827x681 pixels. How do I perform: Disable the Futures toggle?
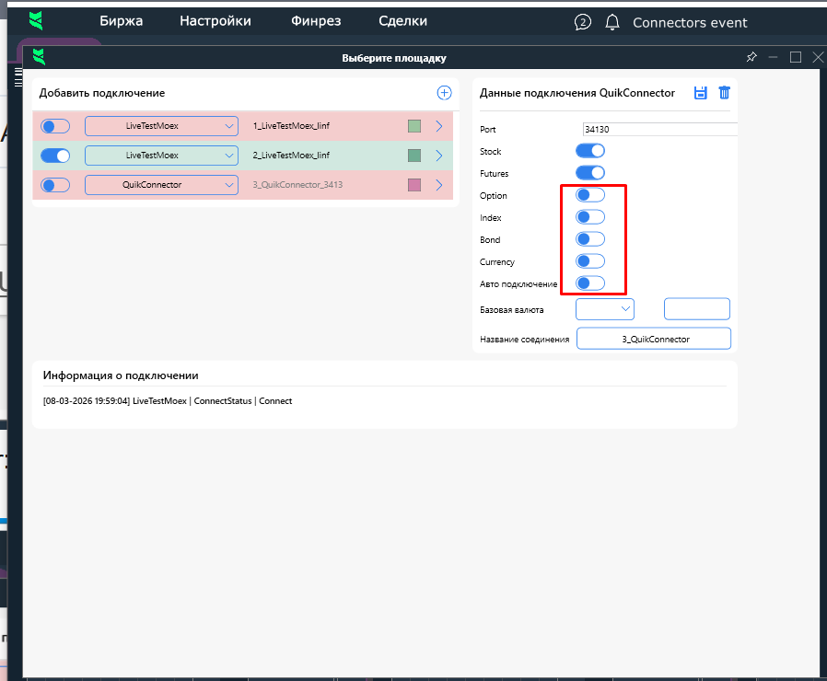(x=590, y=173)
